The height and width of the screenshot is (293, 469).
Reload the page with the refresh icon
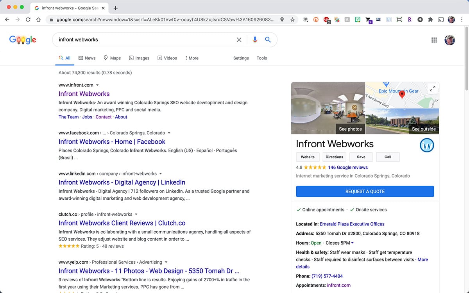[28, 19]
